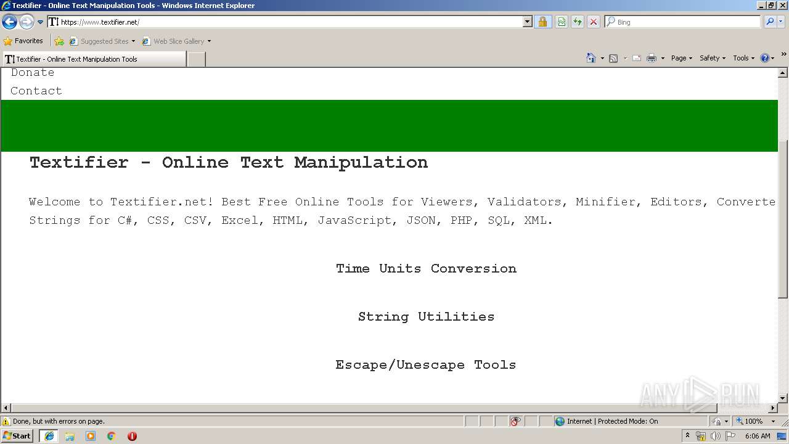
Task: Open Windows Media Player from taskbar
Action: 91,436
